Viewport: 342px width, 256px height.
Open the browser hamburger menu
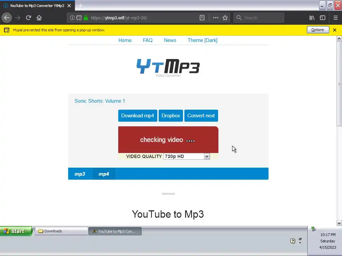(335, 18)
